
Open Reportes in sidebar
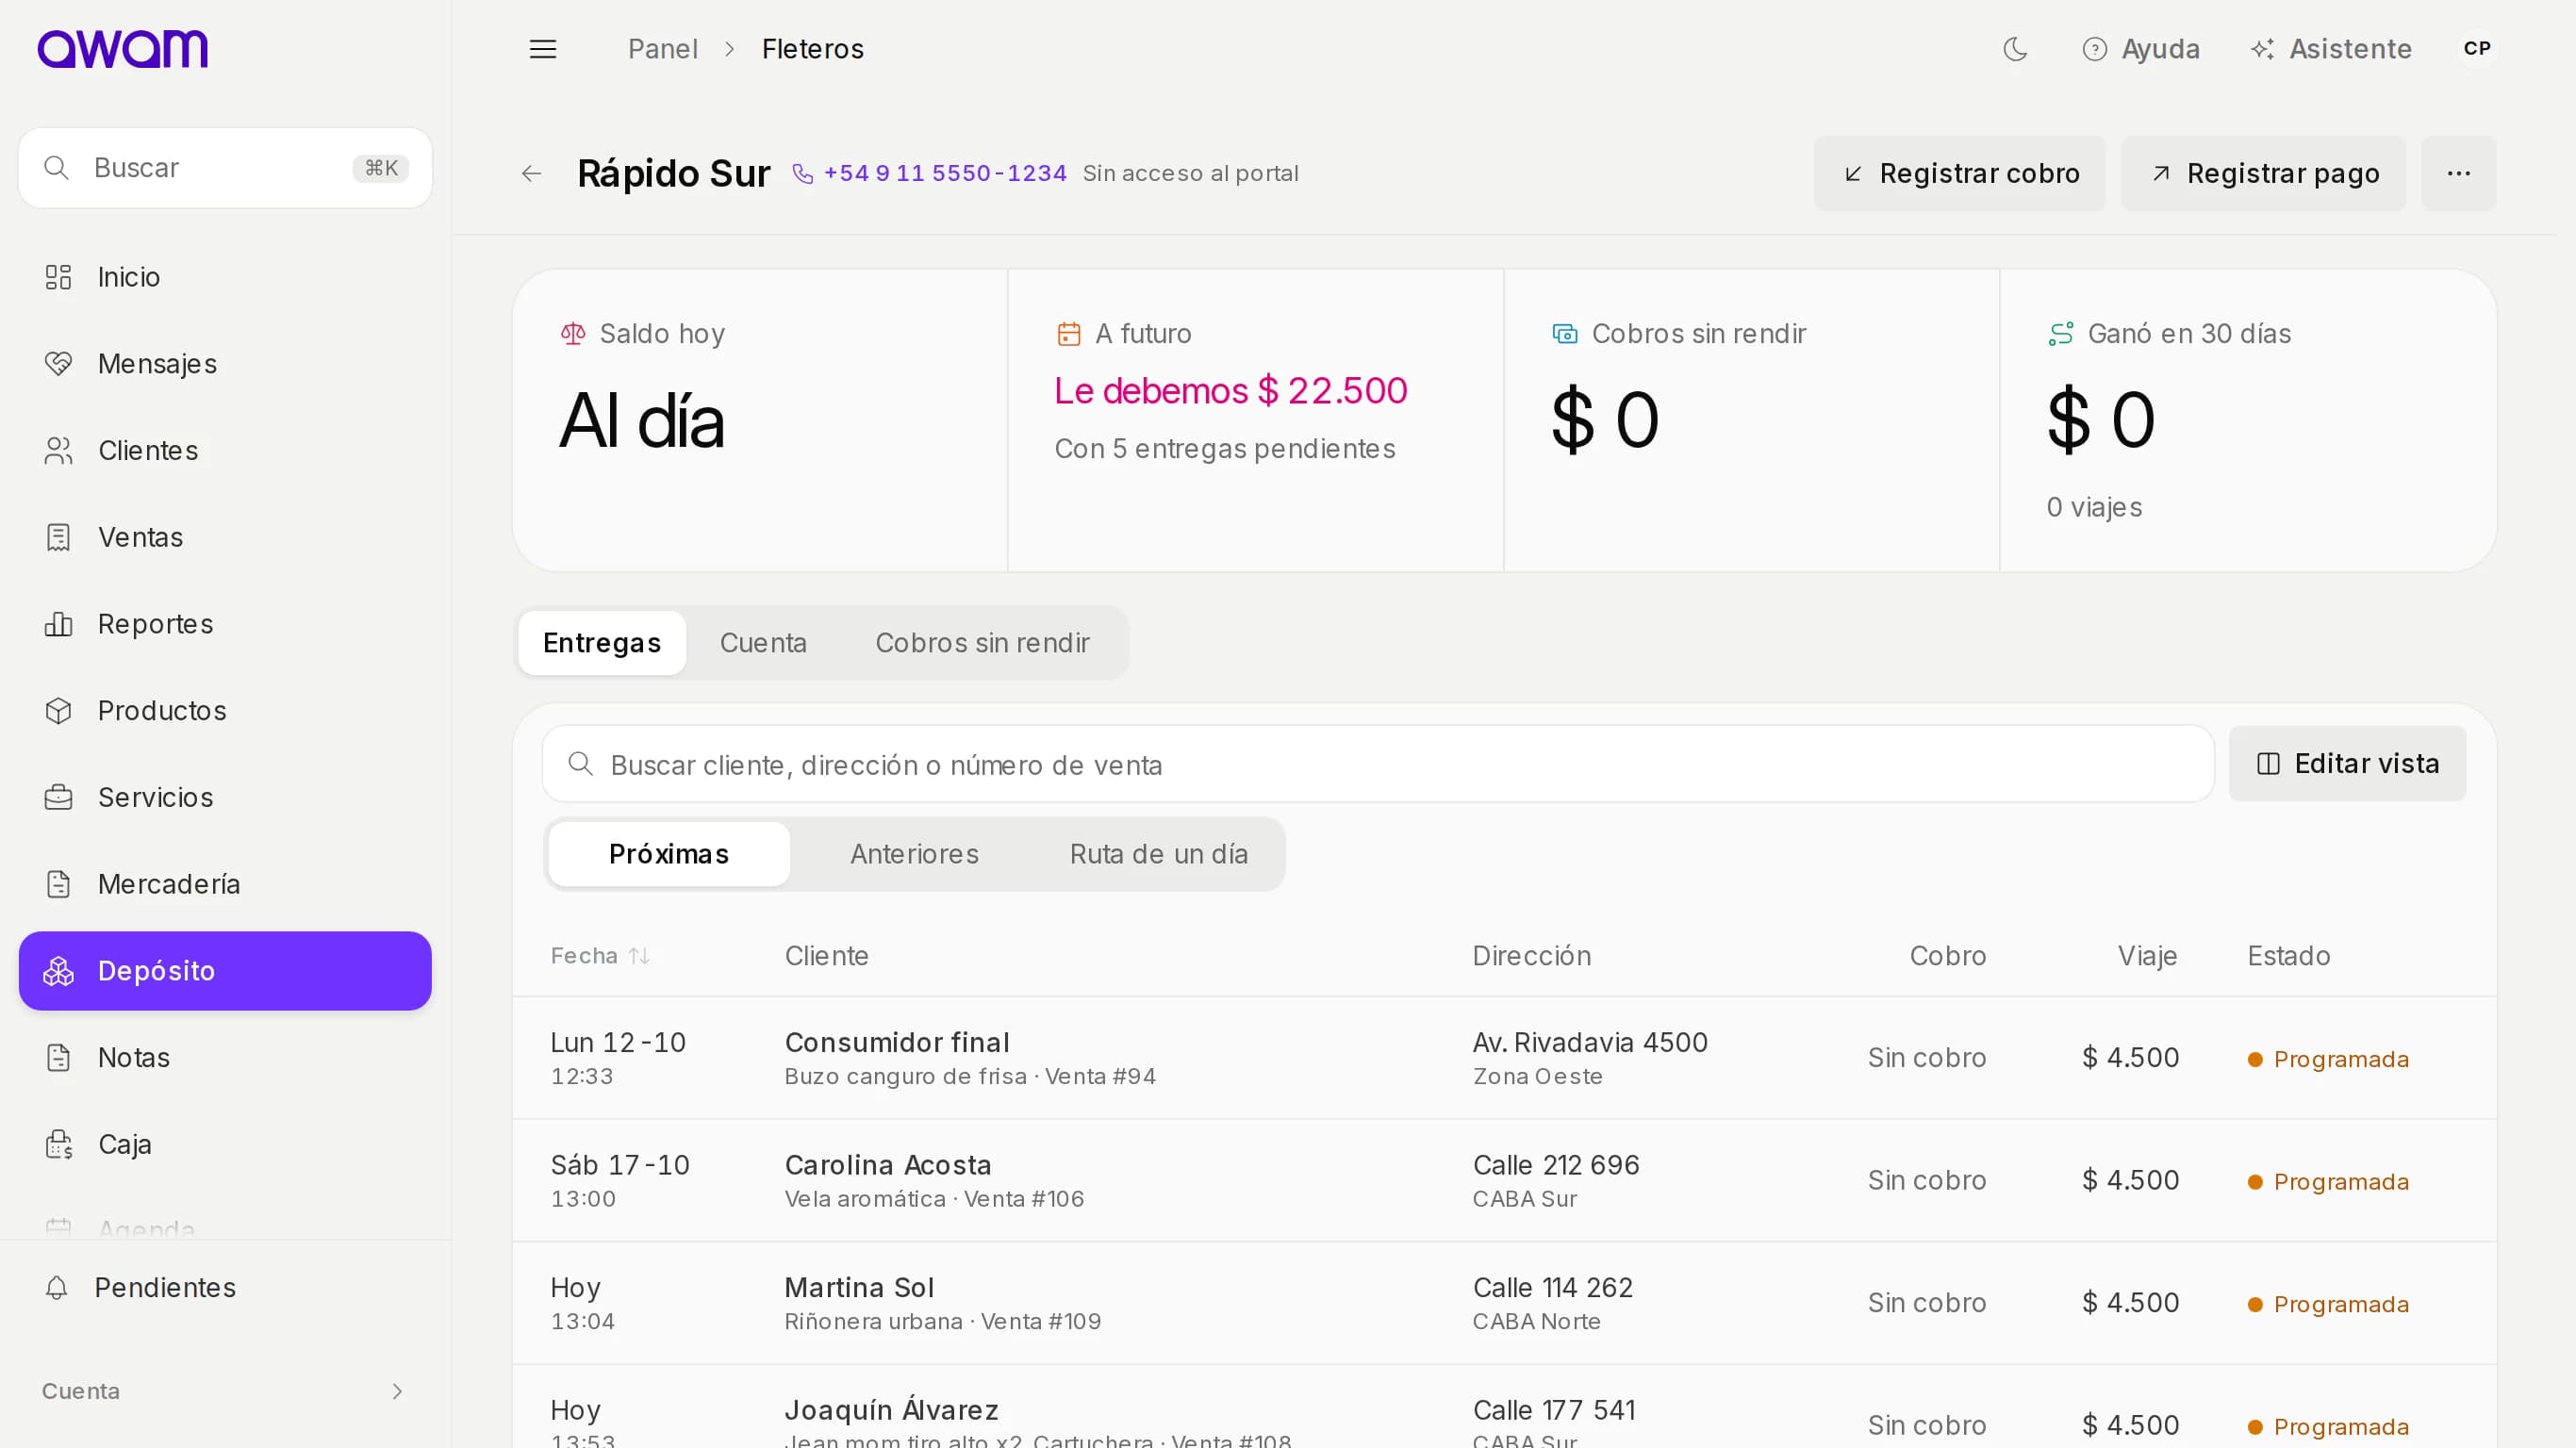225,624
